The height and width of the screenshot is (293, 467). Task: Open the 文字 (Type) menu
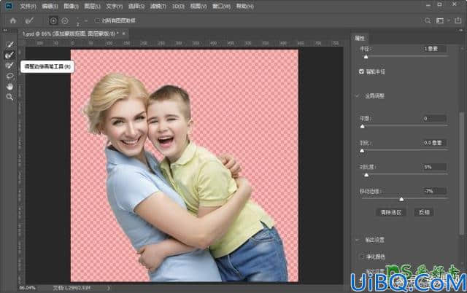[115, 6]
